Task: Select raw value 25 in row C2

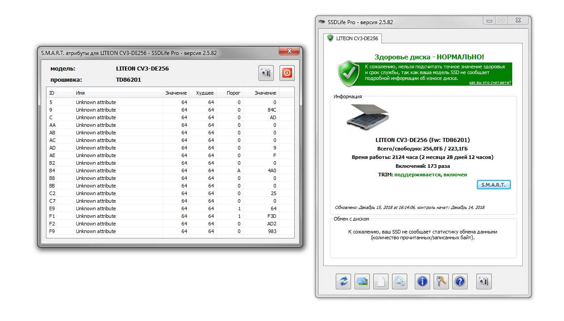Action: point(273,193)
